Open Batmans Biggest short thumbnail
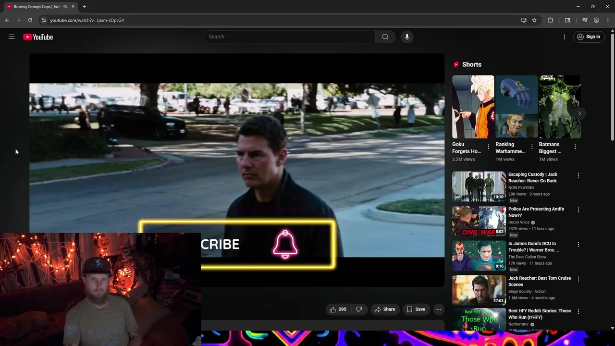 [560, 107]
